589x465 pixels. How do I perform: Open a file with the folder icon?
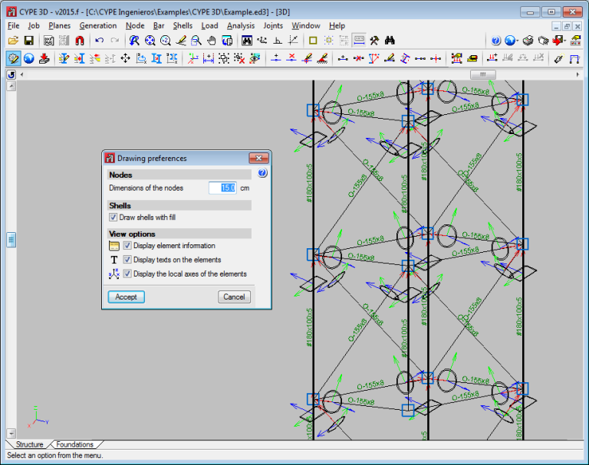[x=13, y=41]
